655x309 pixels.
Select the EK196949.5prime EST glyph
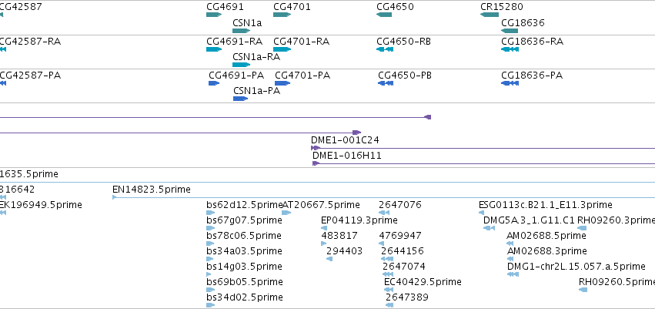(x=3, y=213)
